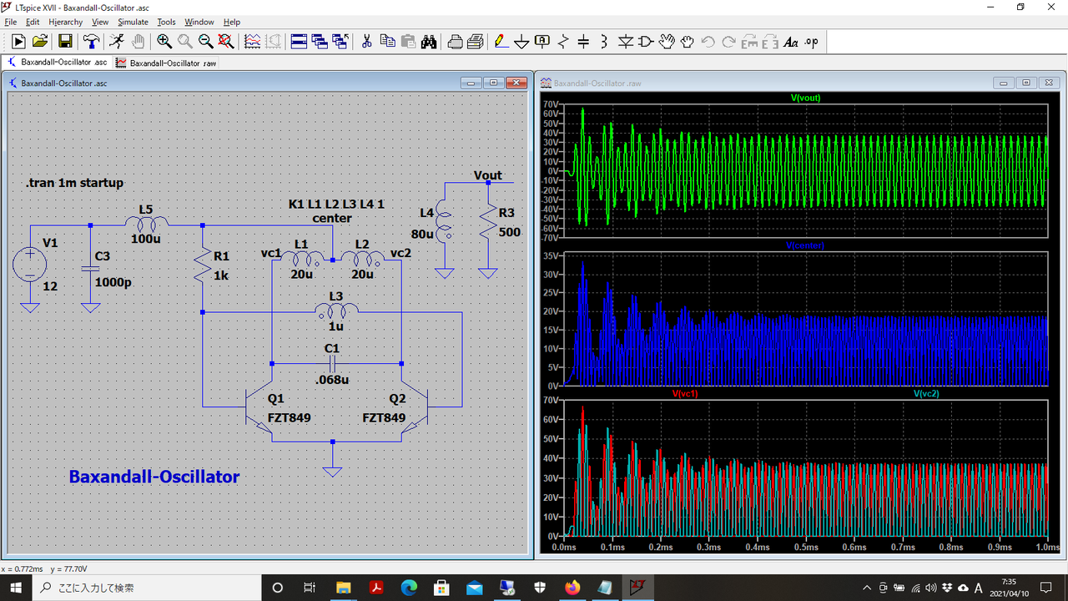Image resolution: width=1068 pixels, height=601 pixels.
Task: Pick the Ground symbol tool
Action: point(522,41)
